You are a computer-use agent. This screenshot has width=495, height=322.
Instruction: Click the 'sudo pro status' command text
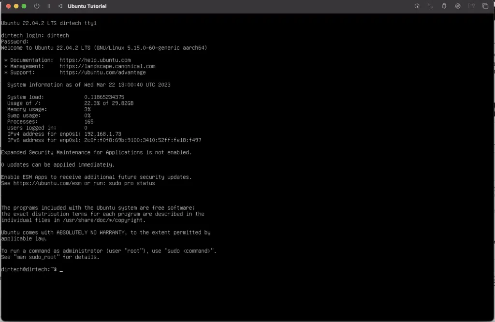(131, 183)
